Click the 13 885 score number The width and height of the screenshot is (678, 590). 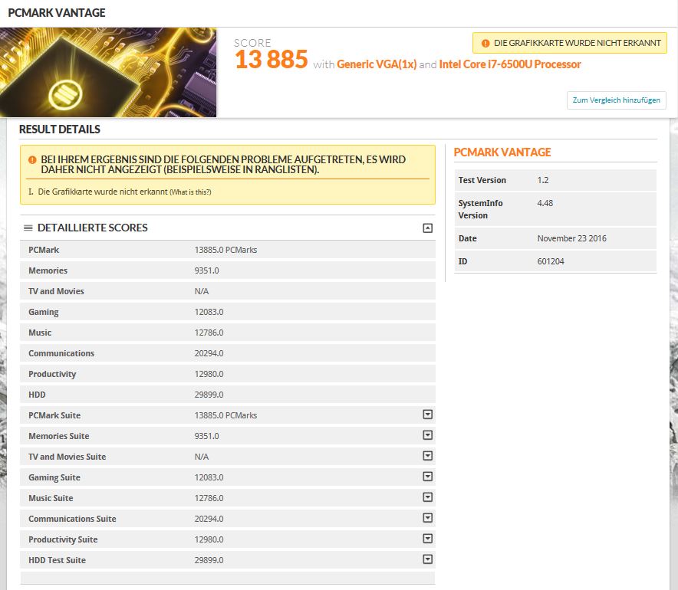[271, 60]
